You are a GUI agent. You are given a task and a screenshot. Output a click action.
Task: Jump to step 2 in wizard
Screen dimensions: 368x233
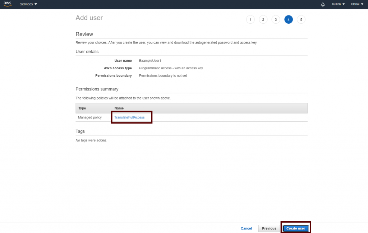pyautogui.click(x=263, y=19)
